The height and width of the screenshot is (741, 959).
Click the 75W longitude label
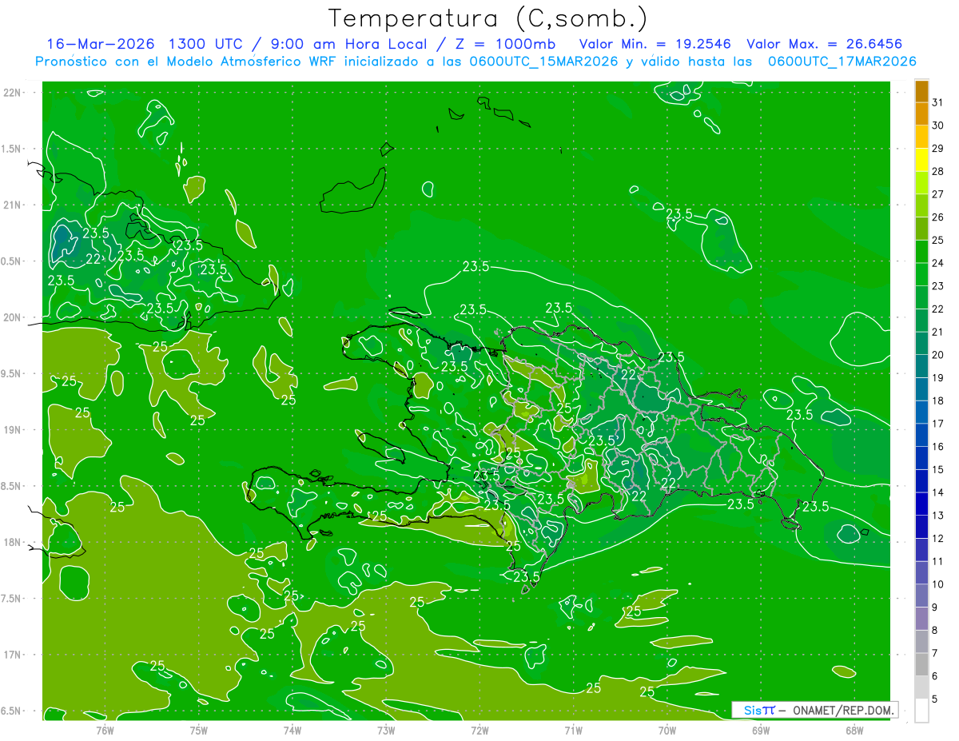(198, 730)
